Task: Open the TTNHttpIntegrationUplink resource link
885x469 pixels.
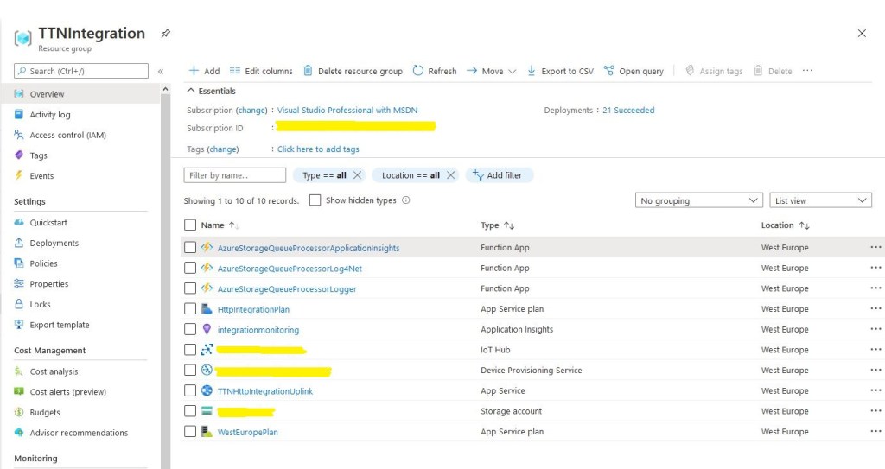Action: 265,391
